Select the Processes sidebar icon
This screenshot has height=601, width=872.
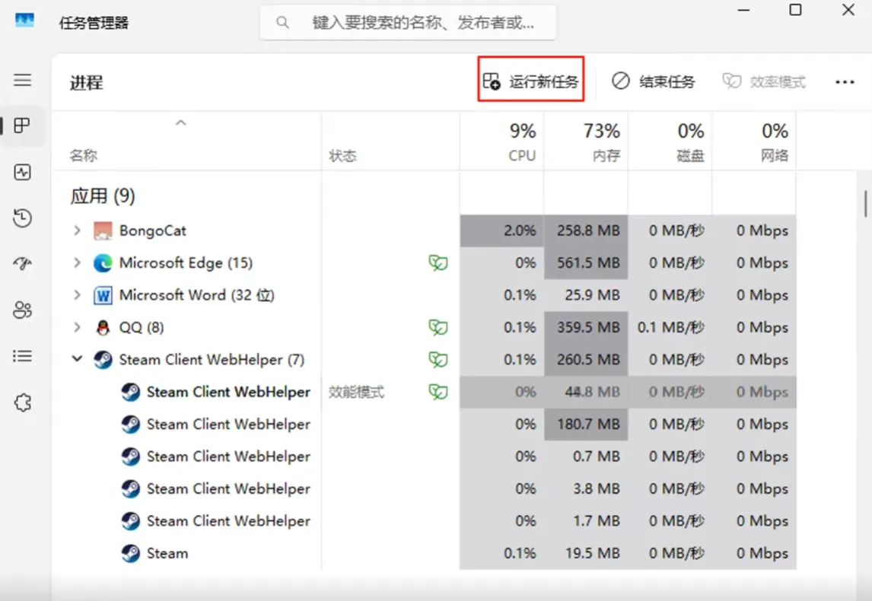tap(22, 126)
